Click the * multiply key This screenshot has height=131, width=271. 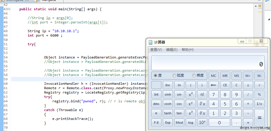click(248, 104)
